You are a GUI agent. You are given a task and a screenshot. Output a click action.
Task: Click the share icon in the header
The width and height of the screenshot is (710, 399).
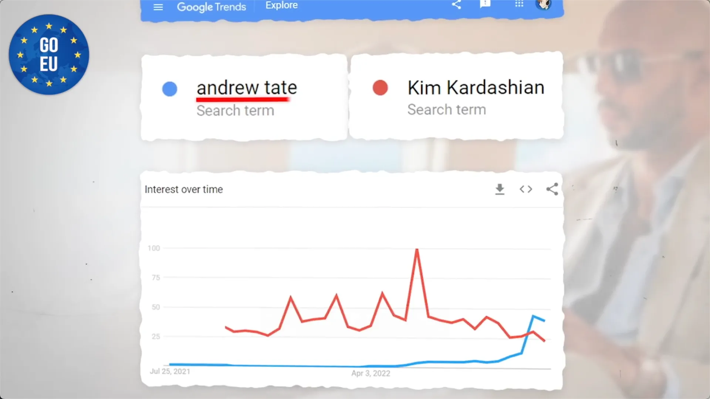(456, 4)
